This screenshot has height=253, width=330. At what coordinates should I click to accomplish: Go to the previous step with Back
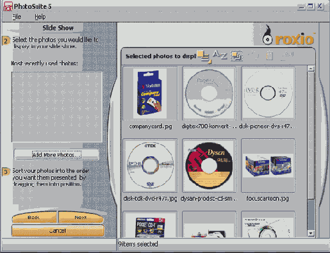[x=34, y=217]
